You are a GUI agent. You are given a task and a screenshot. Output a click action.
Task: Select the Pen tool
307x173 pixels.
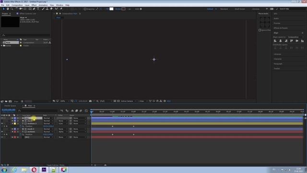[34, 9]
